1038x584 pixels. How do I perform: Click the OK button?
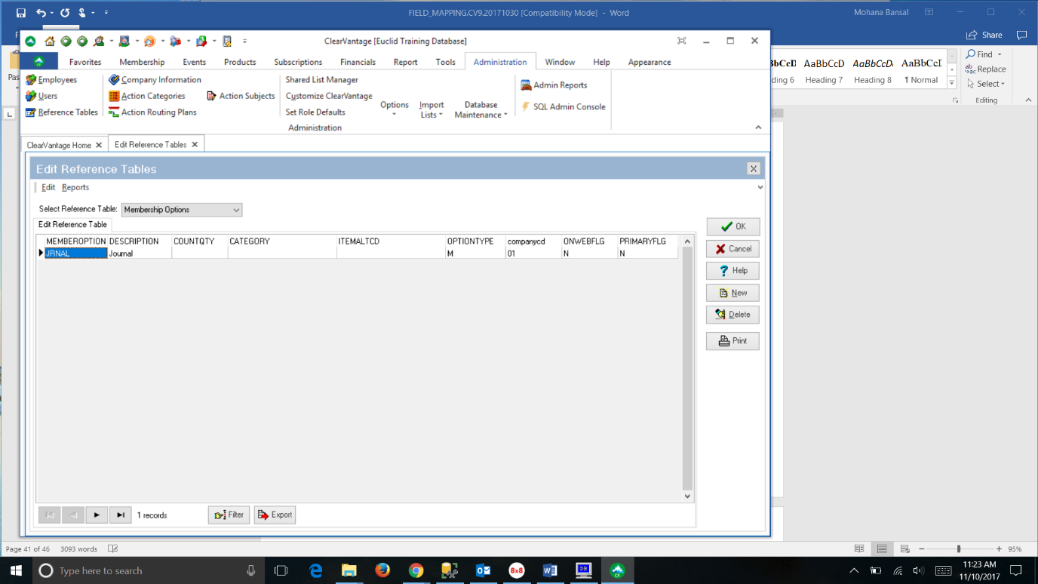tap(732, 226)
